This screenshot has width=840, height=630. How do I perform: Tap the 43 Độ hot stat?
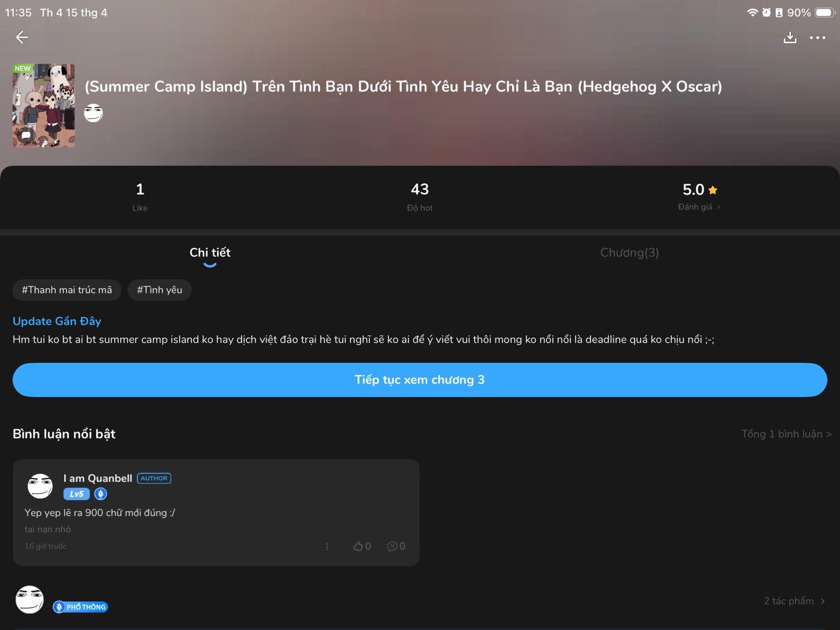(420, 197)
